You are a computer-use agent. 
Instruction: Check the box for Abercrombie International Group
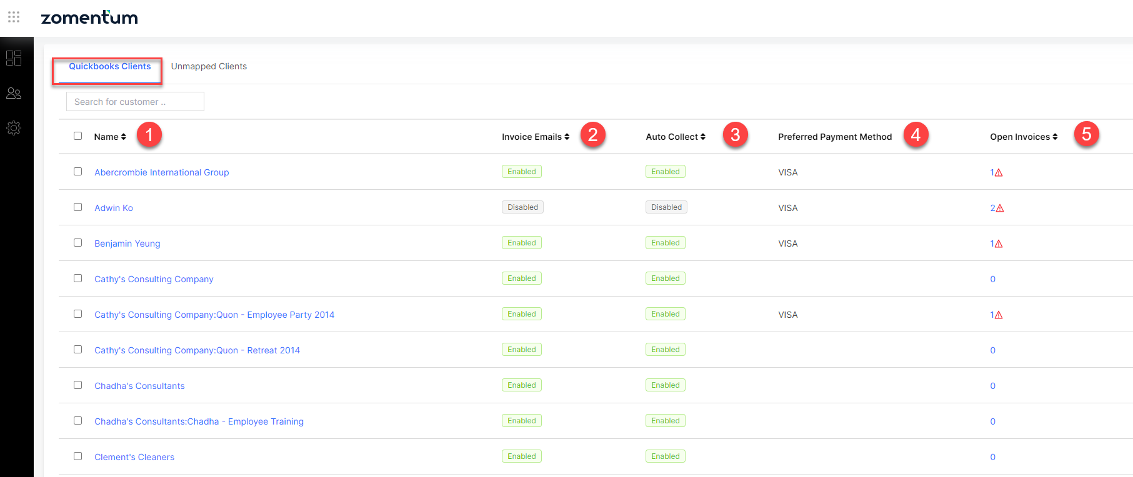tap(78, 172)
